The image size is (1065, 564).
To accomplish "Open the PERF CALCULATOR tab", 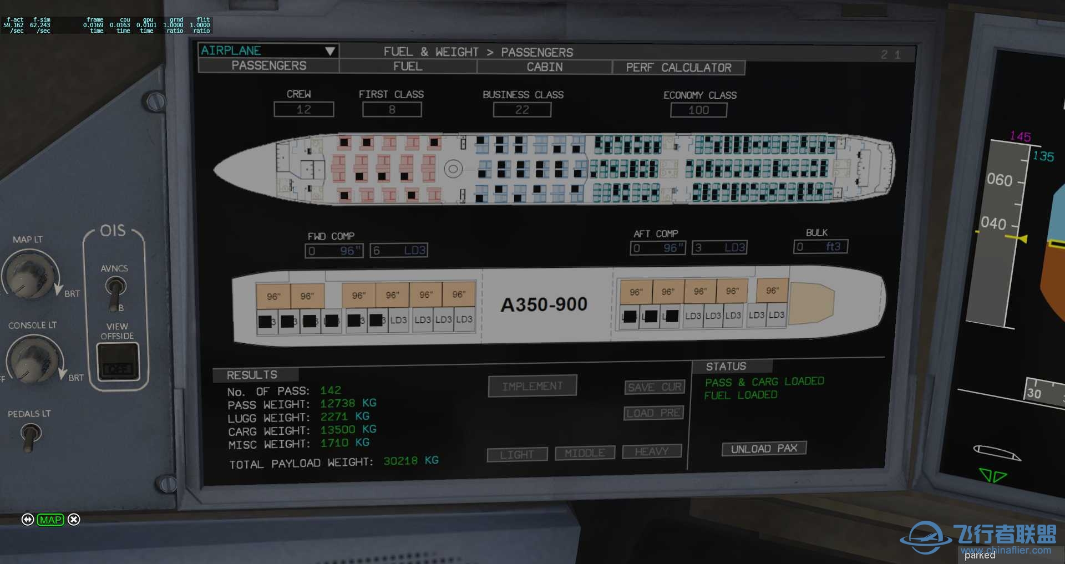I will 679,68.
